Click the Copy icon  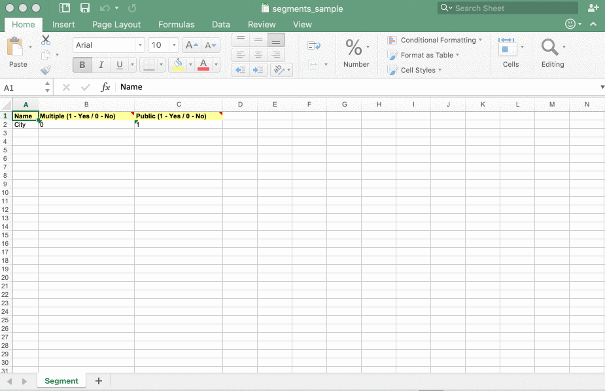[46, 55]
